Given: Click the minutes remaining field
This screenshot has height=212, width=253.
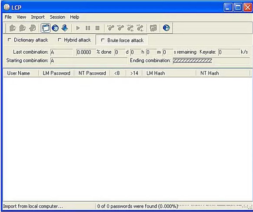Looking at the screenshot, I should click(x=151, y=52).
